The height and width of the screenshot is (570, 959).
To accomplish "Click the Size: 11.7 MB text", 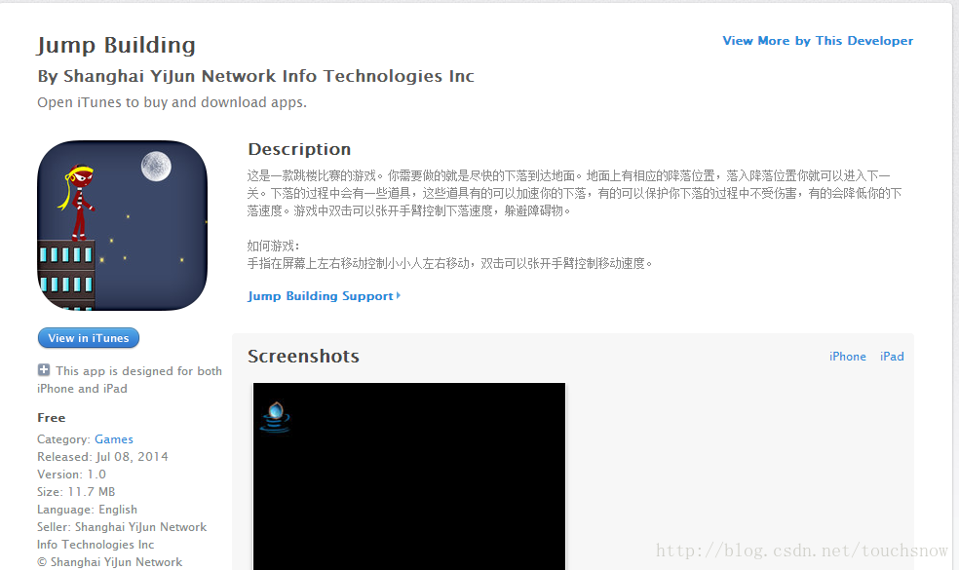I will (76, 492).
